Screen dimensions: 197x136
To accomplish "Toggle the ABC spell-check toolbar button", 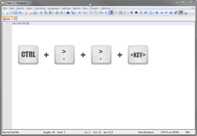I will tap(181, 13).
